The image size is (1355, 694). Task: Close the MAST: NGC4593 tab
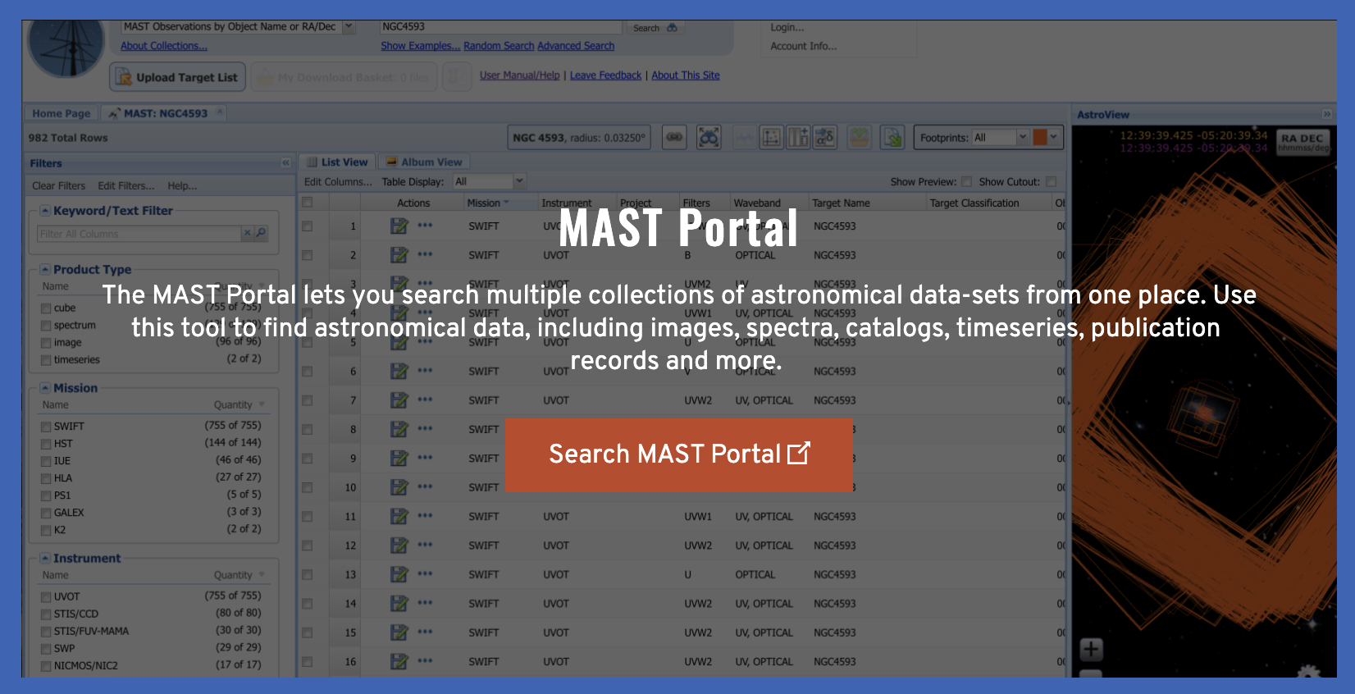click(219, 112)
